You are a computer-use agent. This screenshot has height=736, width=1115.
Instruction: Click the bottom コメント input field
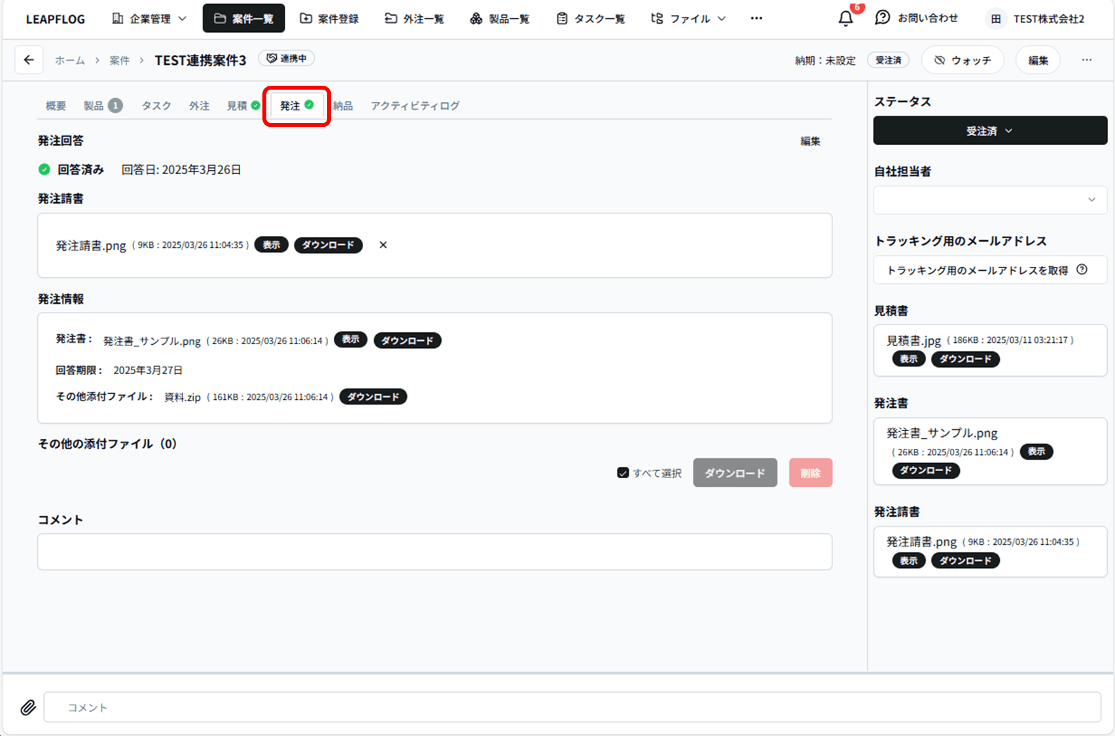(x=572, y=707)
